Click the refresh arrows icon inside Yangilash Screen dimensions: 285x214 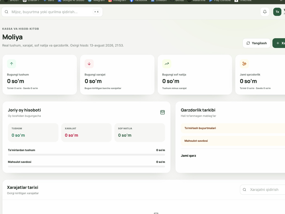point(248,43)
